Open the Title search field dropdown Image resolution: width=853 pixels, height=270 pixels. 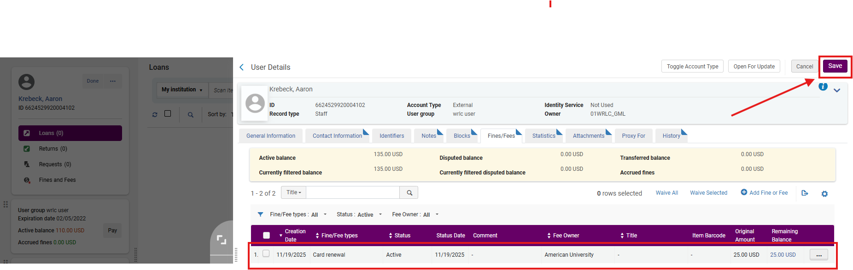[x=294, y=192]
